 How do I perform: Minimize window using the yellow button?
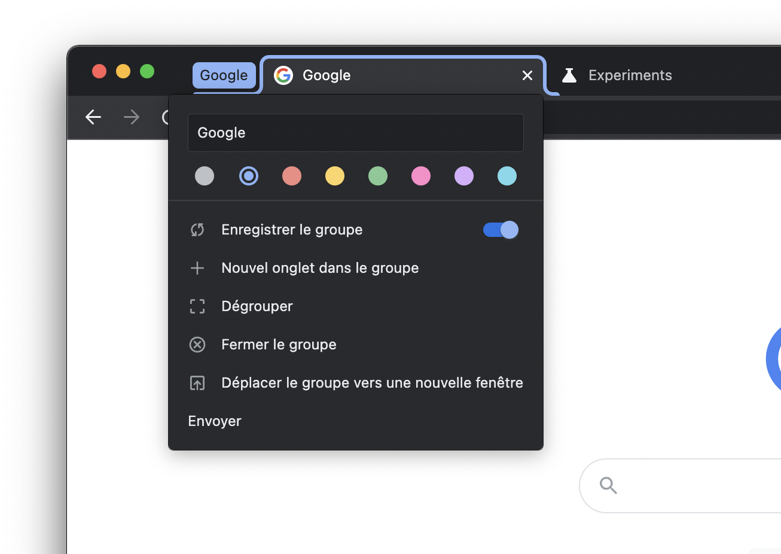tap(123, 71)
